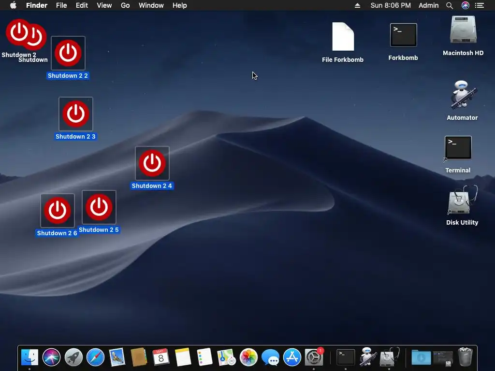Viewport: 495px width, 371px height.
Task: Click the File Forkbomb label text
Action: pyautogui.click(x=343, y=59)
